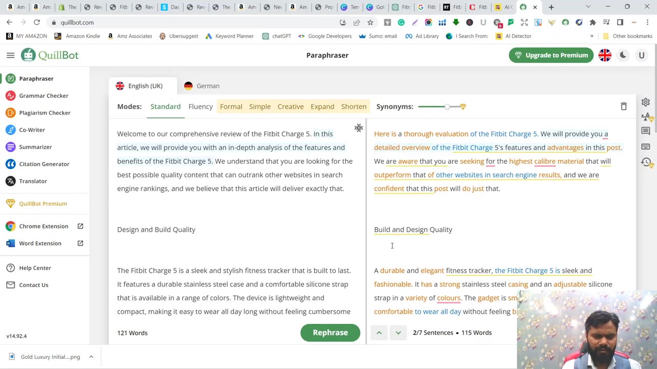Screen dimensions: 657x369
Task: Open Plagiarism Checker tool
Action: tap(44, 113)
